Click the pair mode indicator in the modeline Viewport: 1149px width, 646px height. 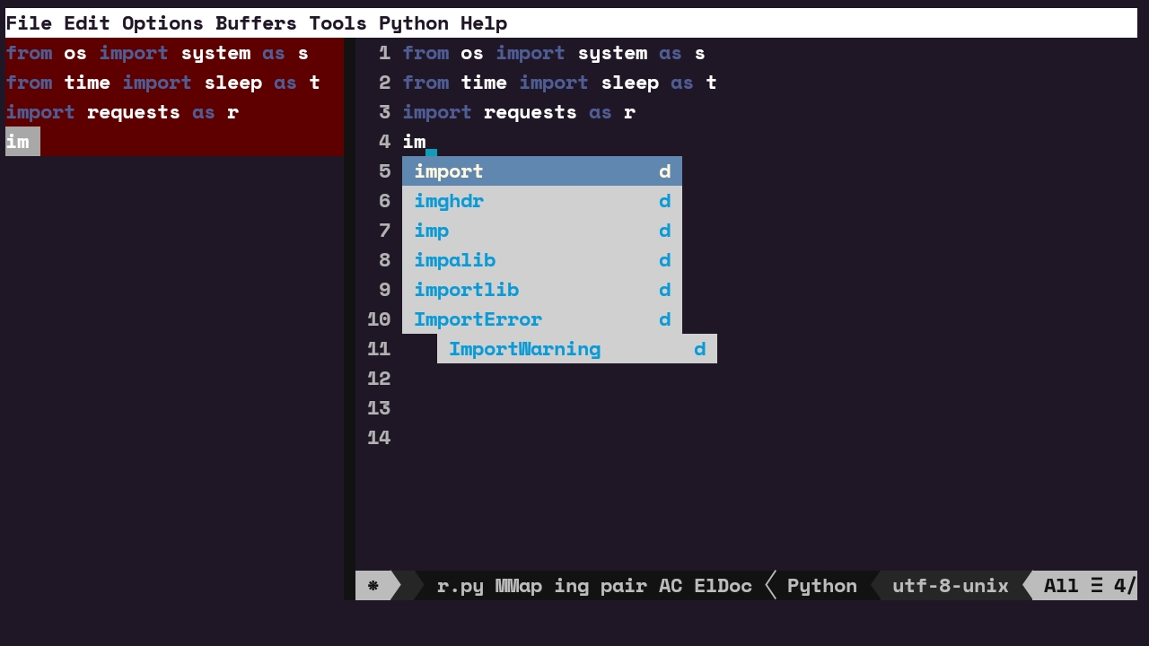click(x=624, y=586)
